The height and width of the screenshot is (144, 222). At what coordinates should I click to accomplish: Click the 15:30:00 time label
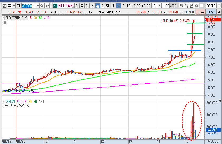[x=212, y=141]
